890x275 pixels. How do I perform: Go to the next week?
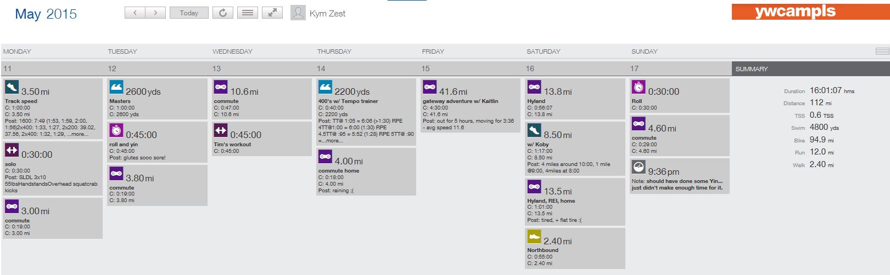pyautogui.click(x=155, y=13)
